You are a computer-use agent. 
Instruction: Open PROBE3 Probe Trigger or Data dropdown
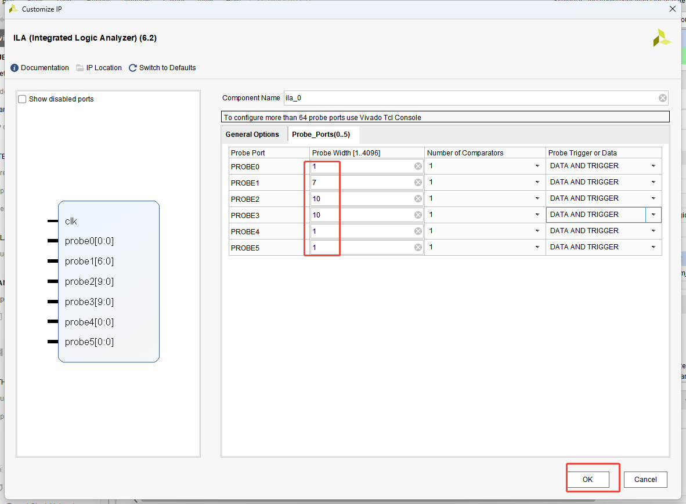(653, 215)
